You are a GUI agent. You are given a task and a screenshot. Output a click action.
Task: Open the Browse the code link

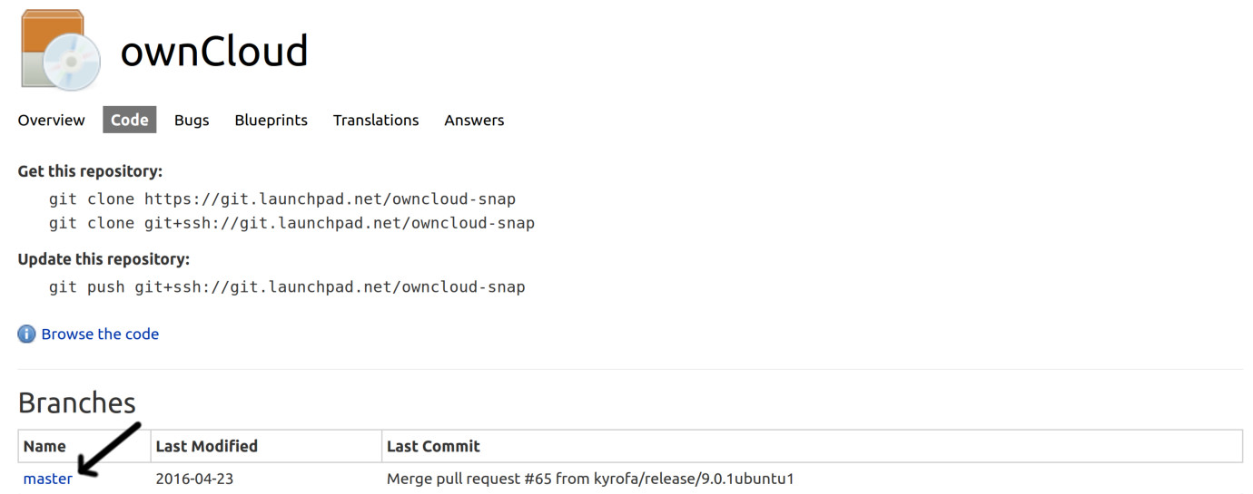click(100, 334)
